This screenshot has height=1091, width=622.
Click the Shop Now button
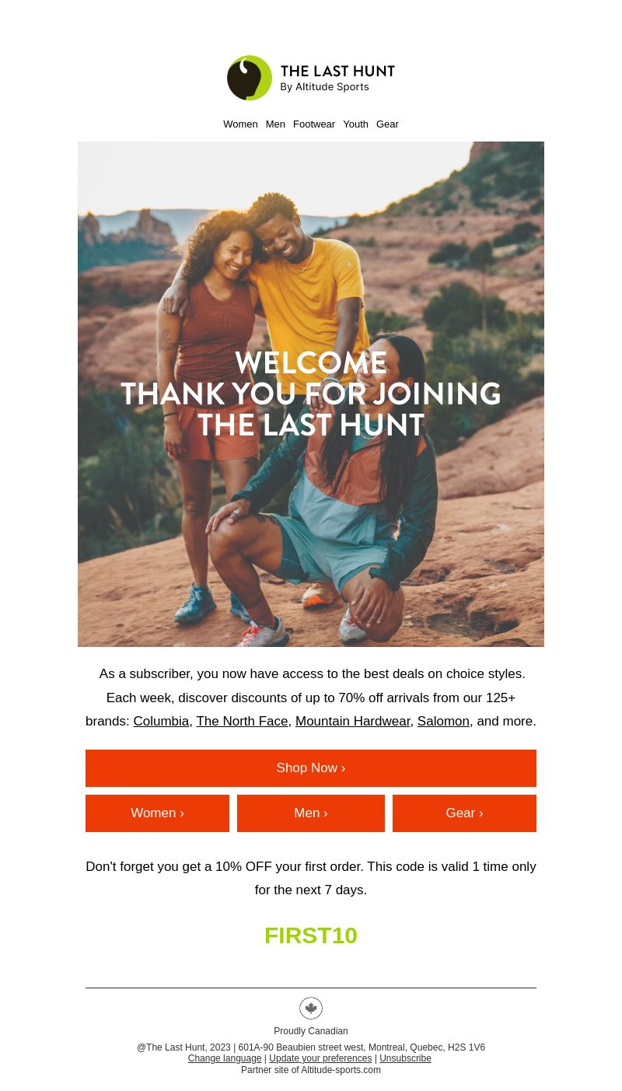pyautogui.click(x=311, y=768)
